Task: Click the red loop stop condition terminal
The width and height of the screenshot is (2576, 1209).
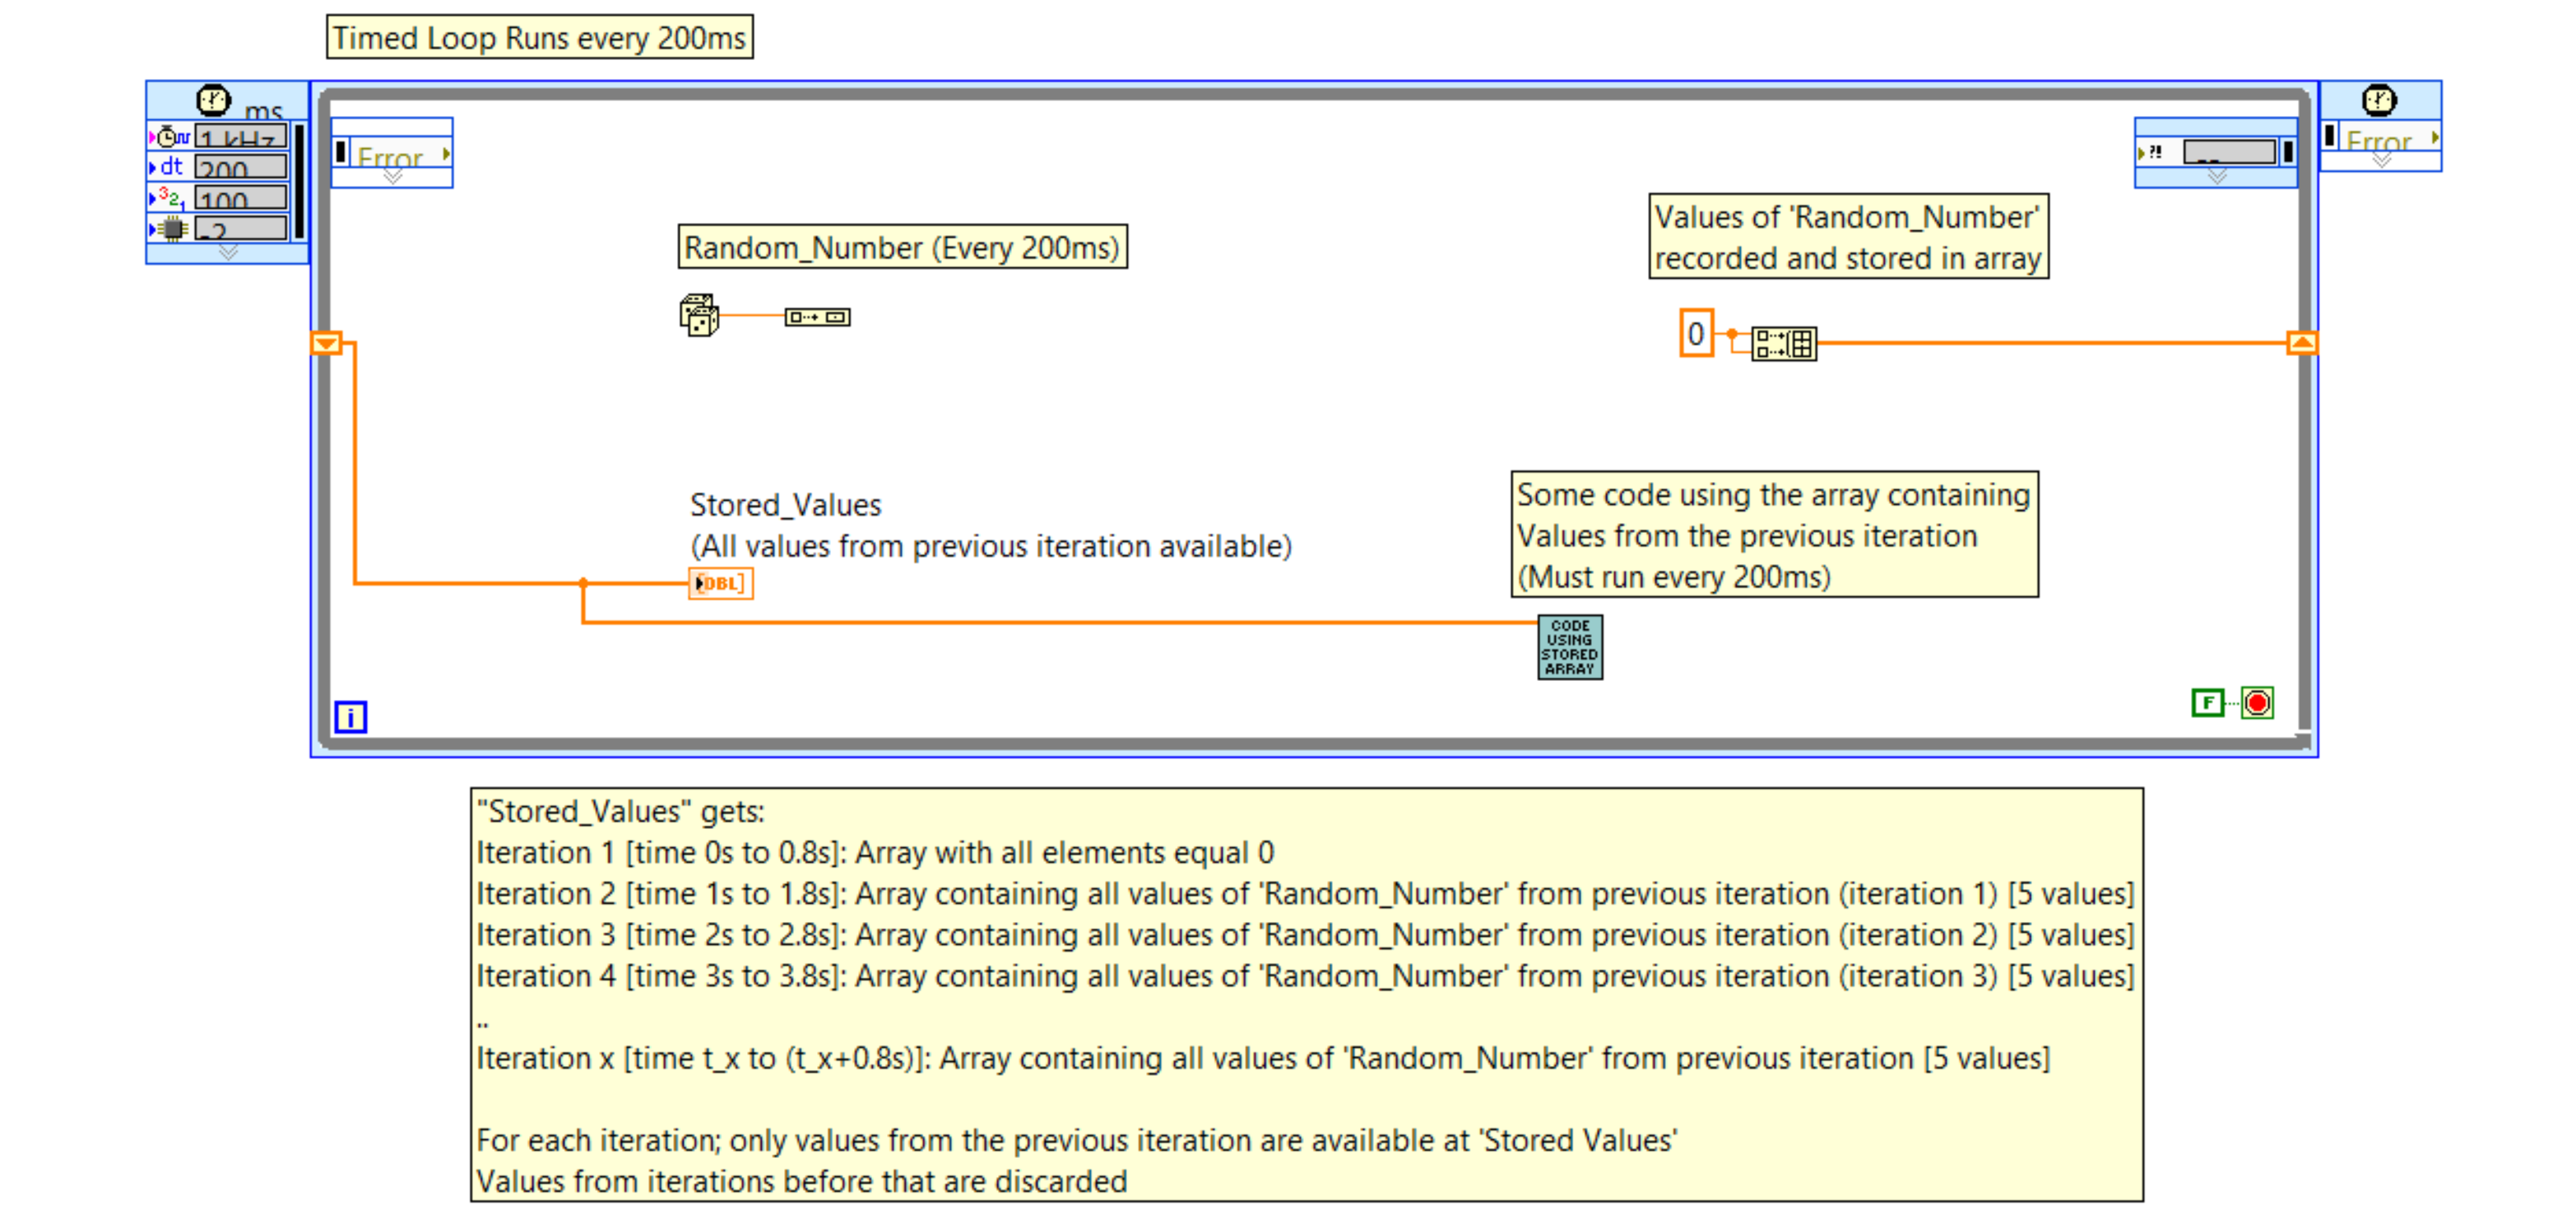Action: coord(2257,702)
